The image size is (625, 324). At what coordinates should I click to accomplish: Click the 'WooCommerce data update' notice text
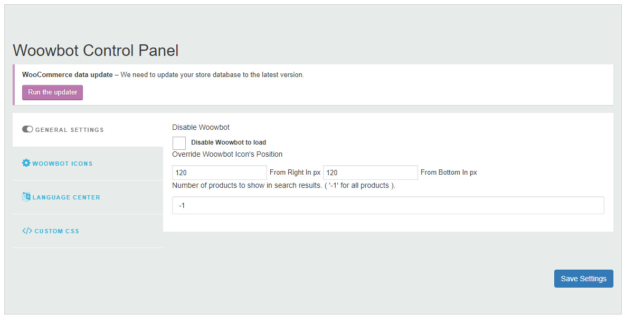pyautogui.click(x=163, y=75)
